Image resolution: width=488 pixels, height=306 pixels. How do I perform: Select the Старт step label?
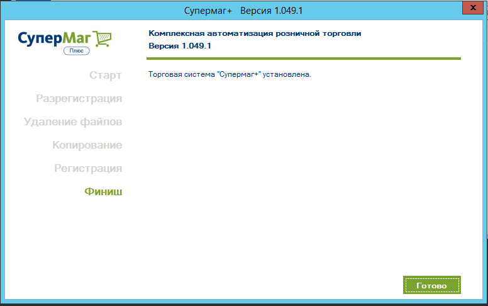pos(106,75)
